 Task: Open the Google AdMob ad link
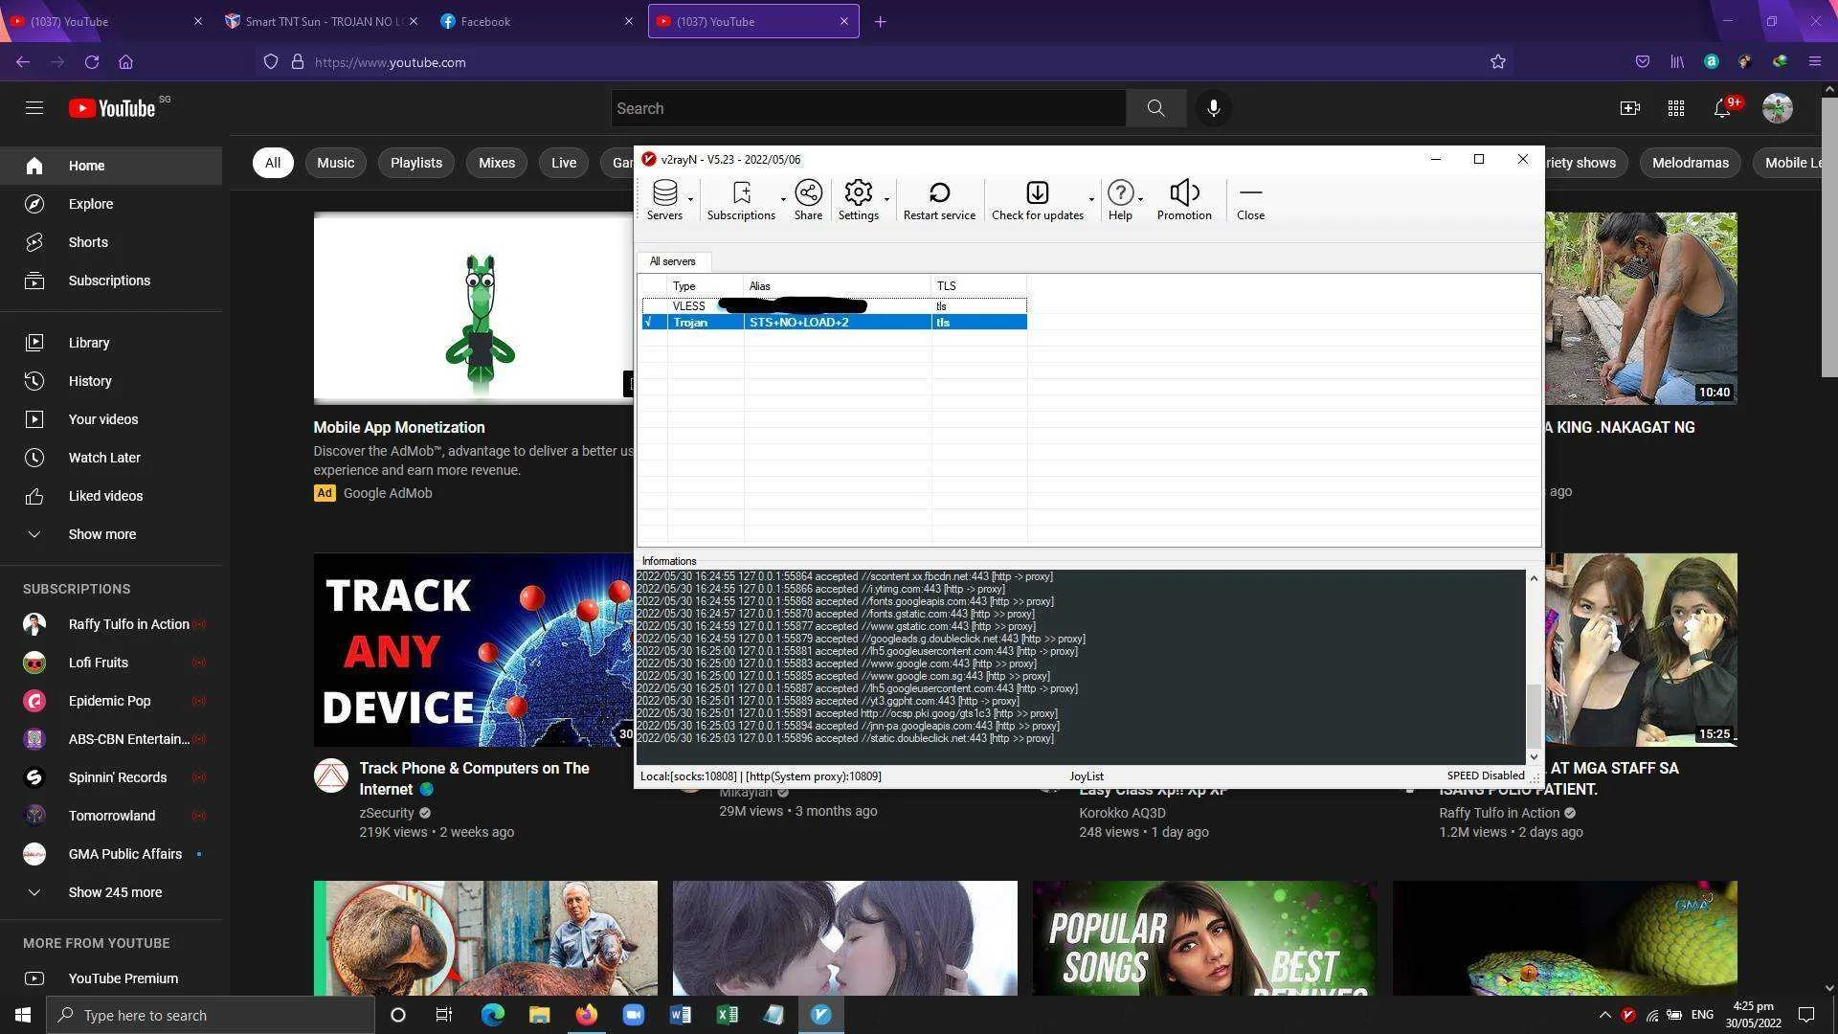[x=388, y=493]
